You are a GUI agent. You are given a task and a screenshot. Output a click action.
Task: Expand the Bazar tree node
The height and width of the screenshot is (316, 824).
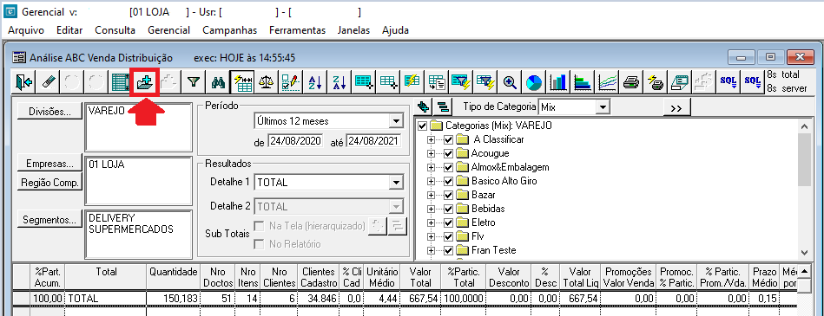click(432, 195)
